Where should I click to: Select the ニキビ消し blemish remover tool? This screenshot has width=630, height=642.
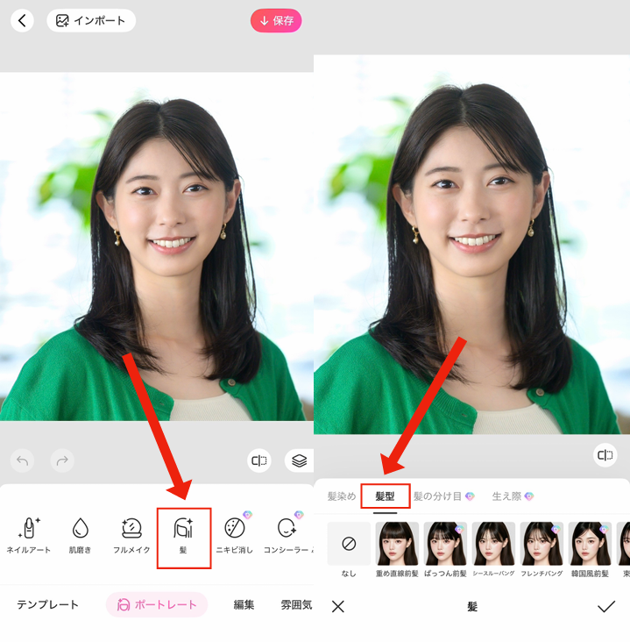(235, 536)
